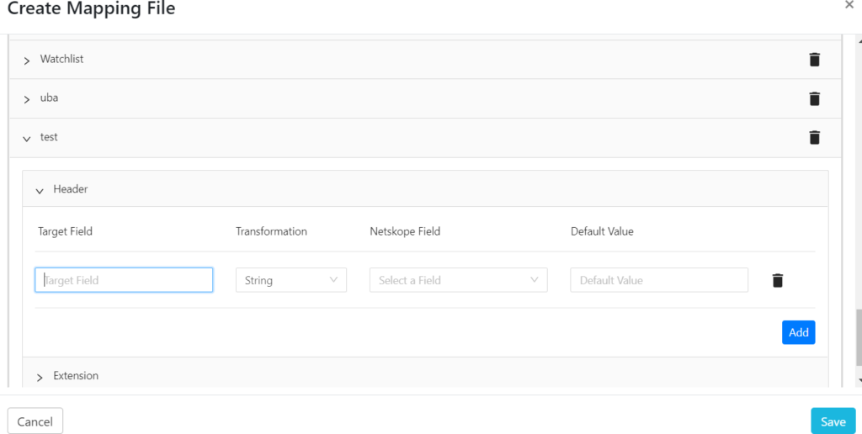The height and width of the screenshot is (434, 862).
Task: Focus the Target Field input box
Action: (124, 280)
